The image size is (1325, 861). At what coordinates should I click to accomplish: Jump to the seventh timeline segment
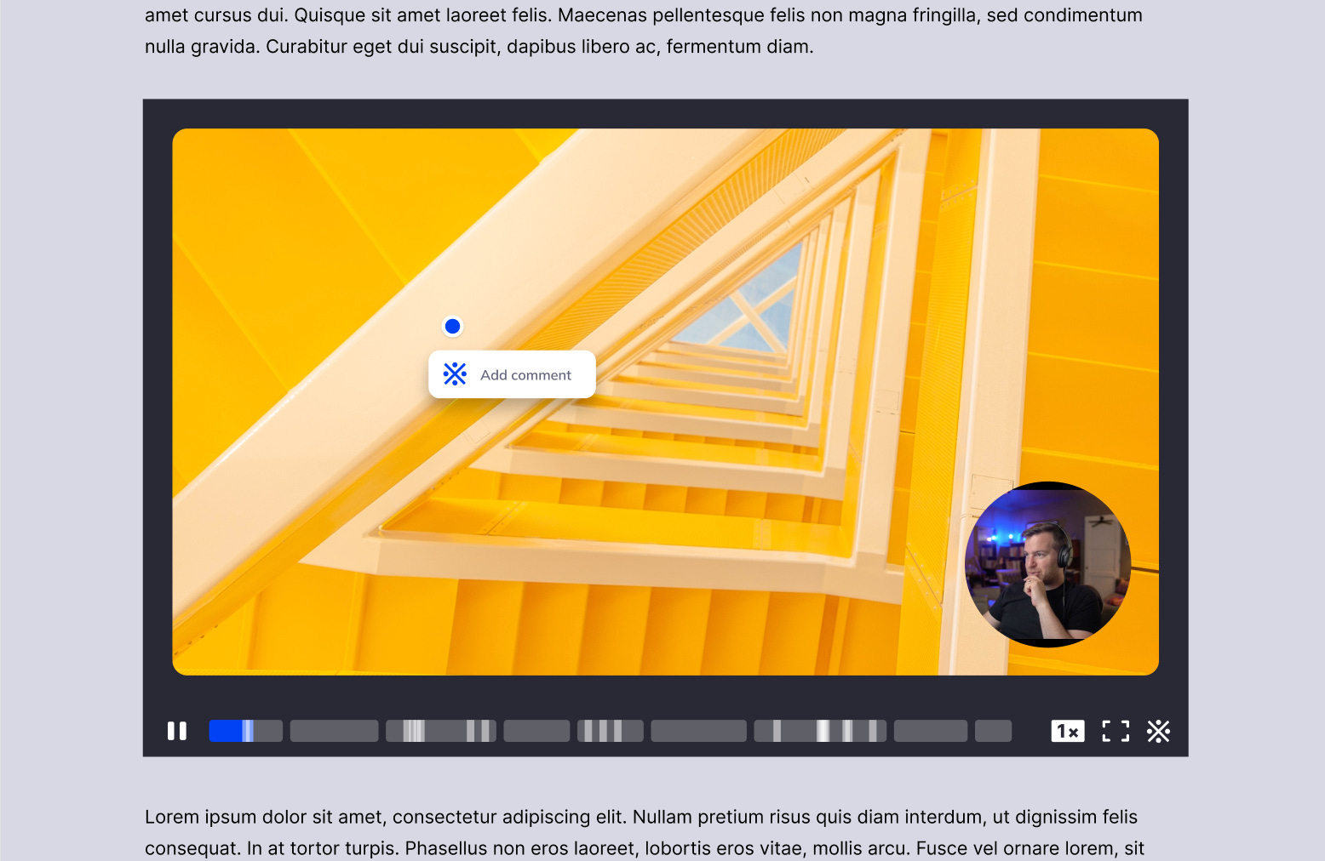(820, 731)
